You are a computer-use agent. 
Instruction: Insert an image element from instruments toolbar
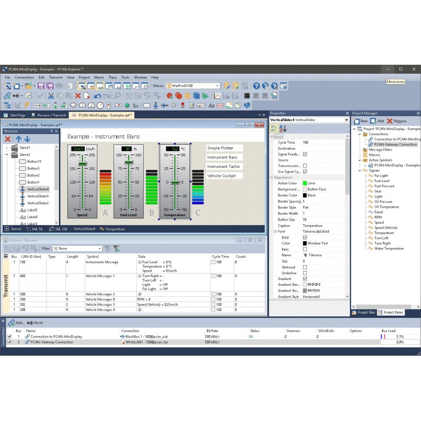point(229,106)
